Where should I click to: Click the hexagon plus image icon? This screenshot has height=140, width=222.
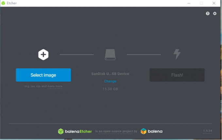point(43,55)
